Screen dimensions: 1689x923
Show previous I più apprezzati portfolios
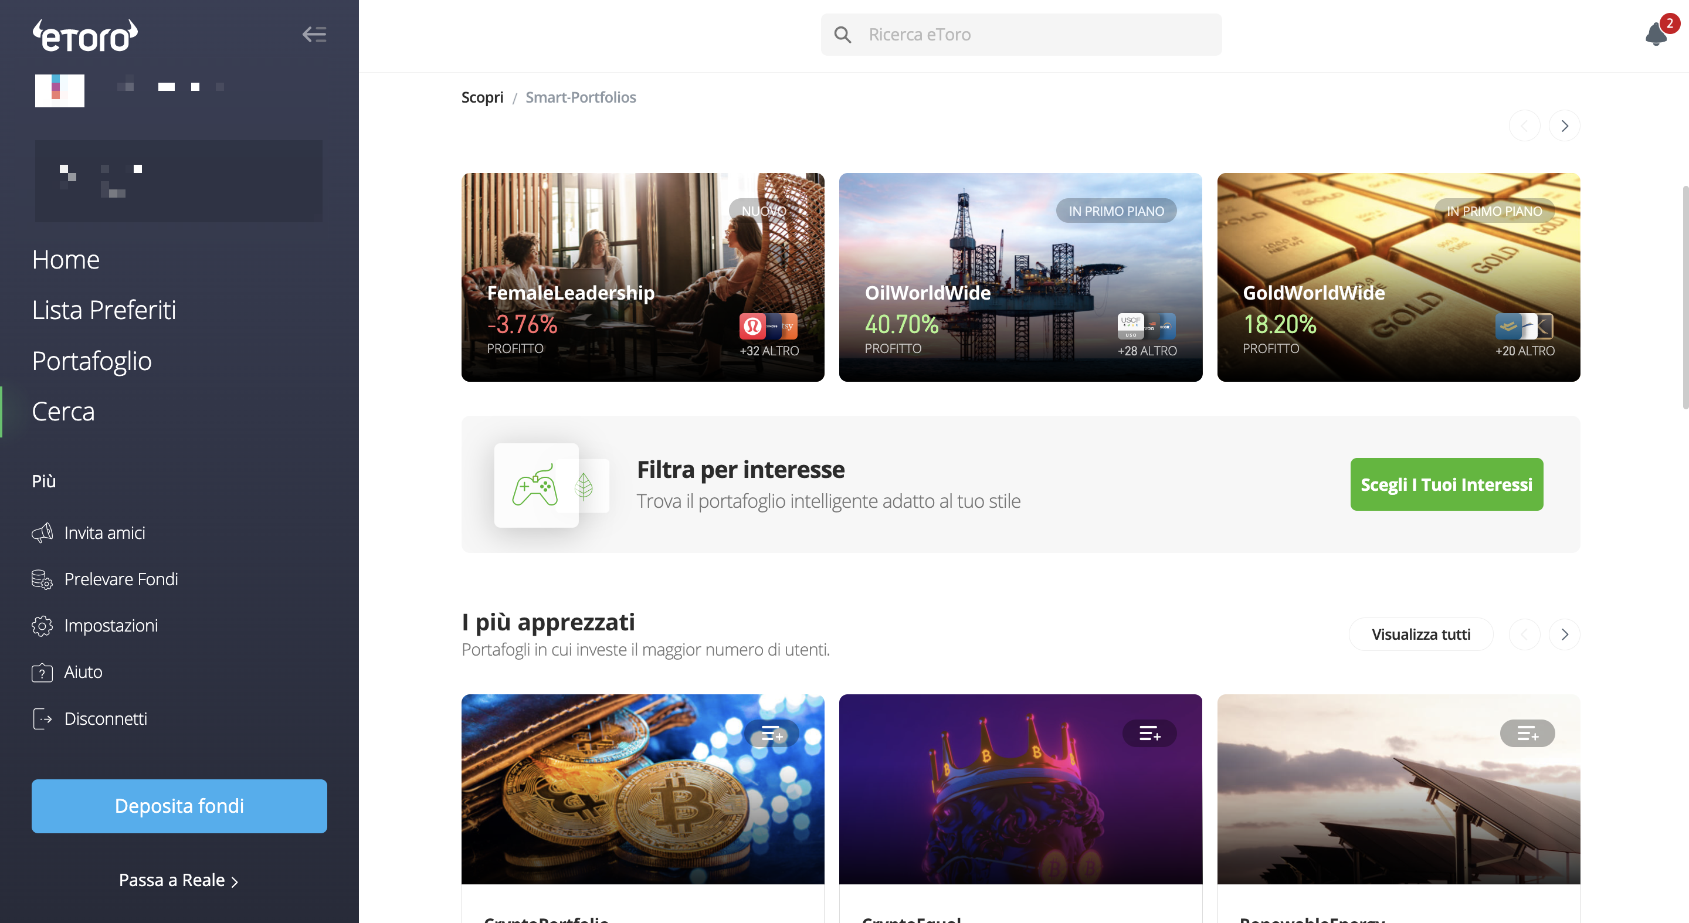[x=1524, y=634]
